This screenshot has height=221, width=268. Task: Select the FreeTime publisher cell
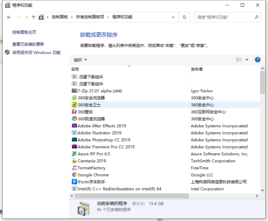tap(200, 168)
